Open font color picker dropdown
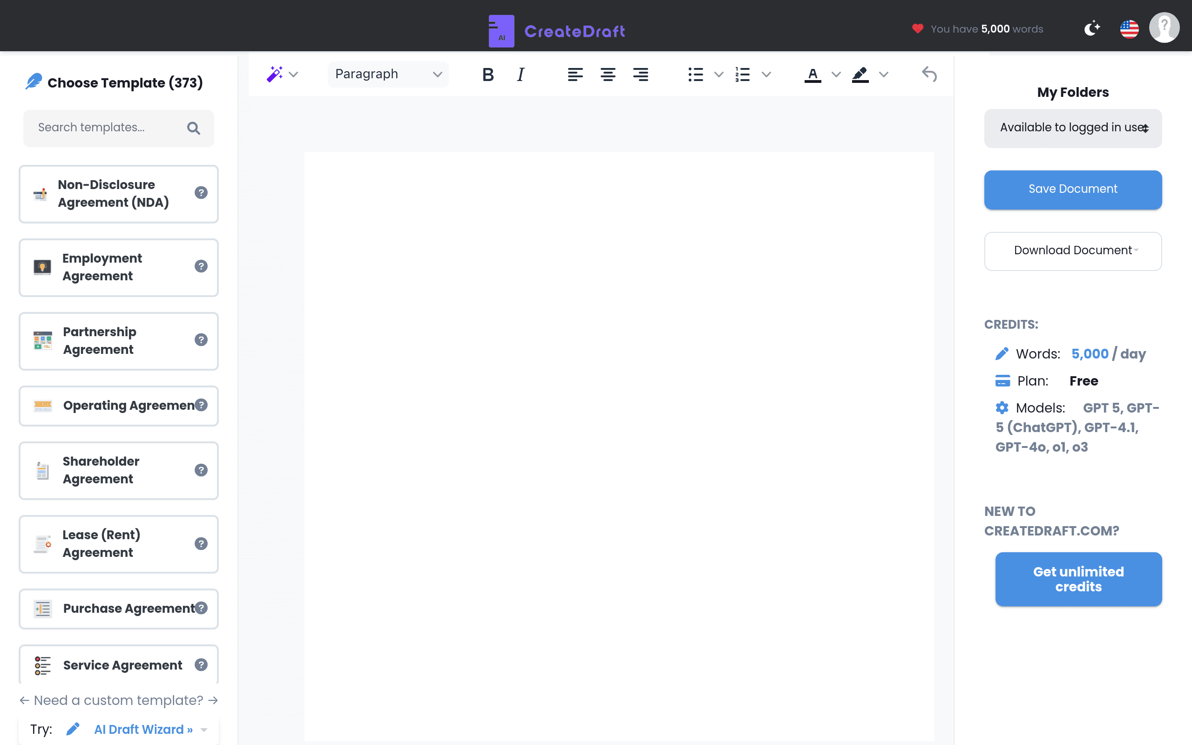This screenshot has height=745, width=1192. [836, 74]
